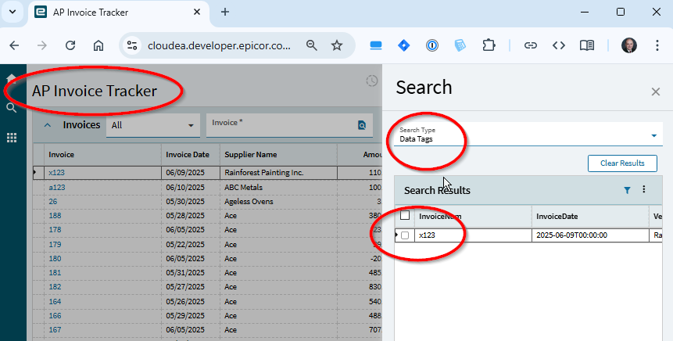673x341 pixels.
Task: Click the filter icon in Search Results
Action: tap(627, 190)
